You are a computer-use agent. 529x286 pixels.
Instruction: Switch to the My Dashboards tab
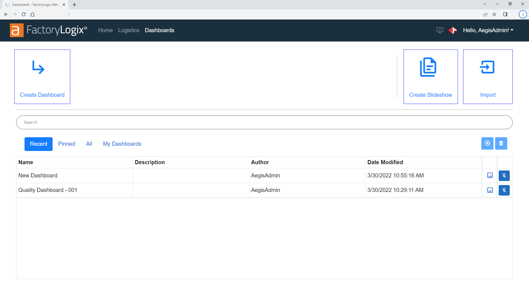click(x=122, y=144)
